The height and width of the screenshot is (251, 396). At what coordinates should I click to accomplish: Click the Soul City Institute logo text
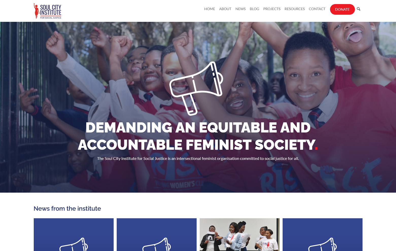click(51, 10)
